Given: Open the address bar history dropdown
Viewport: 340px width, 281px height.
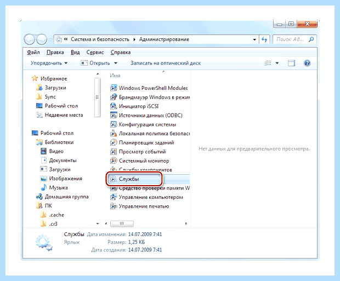Looking at the screenshot, I should 254,39.
